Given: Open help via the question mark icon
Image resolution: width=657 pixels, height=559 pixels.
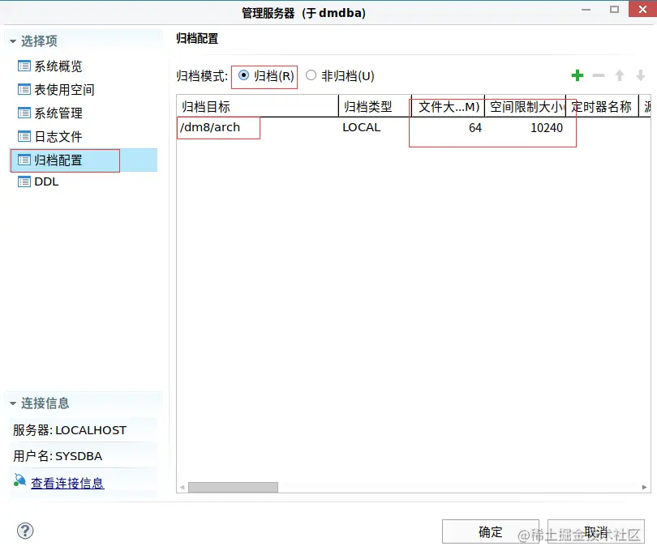Looking at the screenshot, I should pyautogui.click(x=24, y=531).
